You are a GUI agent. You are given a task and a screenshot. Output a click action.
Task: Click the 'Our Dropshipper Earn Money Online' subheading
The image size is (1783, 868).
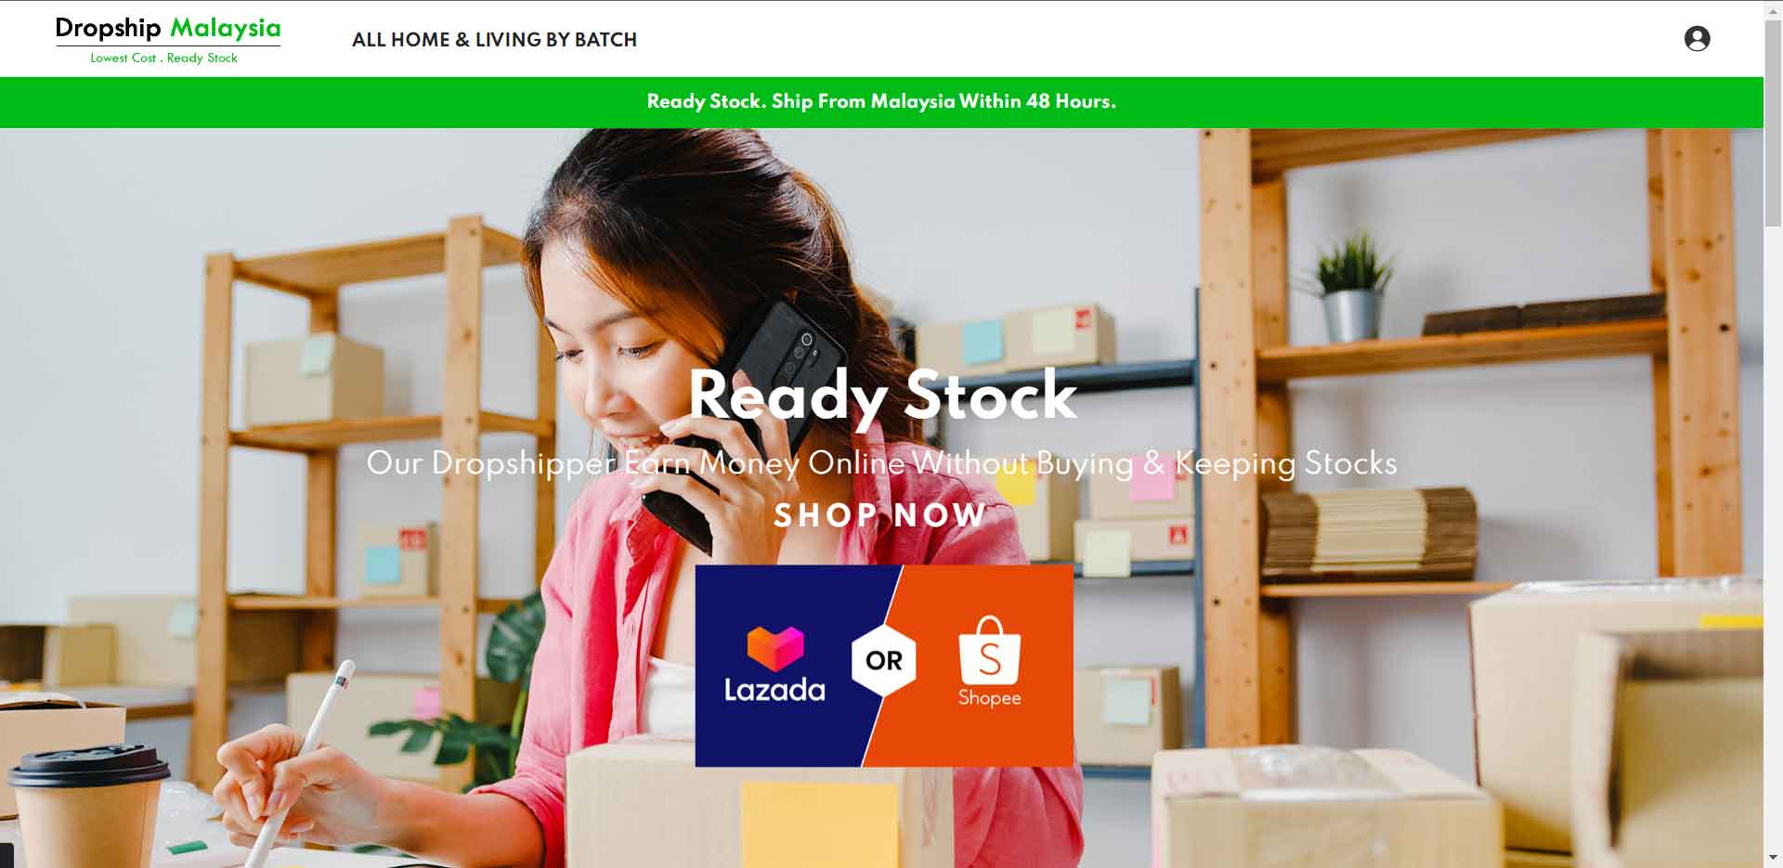coord(881,463)
